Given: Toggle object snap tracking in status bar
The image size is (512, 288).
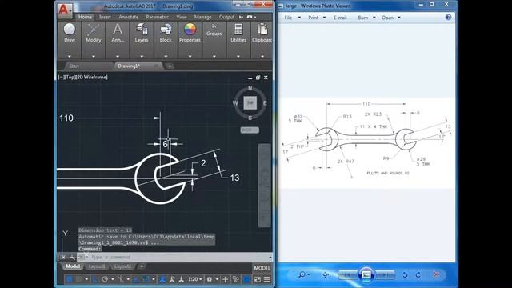Looking at the screenshot, I should point(135,279).
